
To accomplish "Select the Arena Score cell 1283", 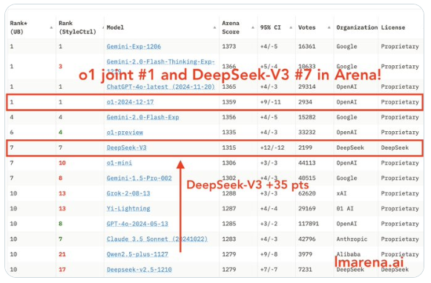I will tap(229, 239).
